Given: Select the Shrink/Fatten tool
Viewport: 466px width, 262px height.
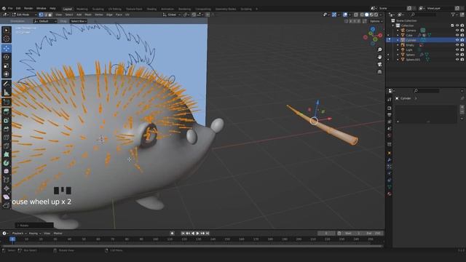Looking at the screenshot, I should pyautogui.click(x=7, y=188).
